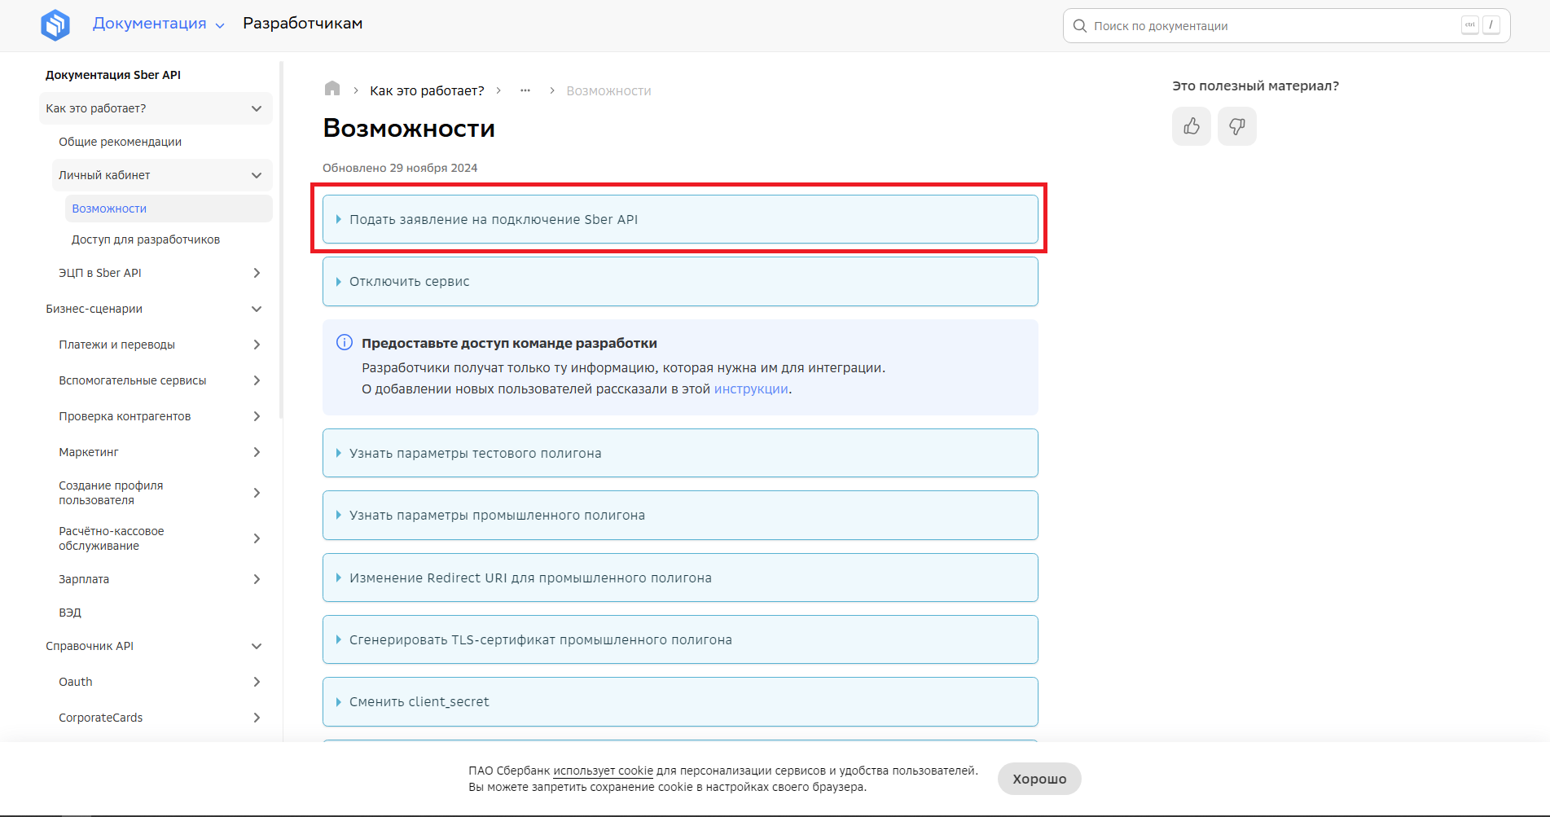Accept cookies with Хорошо button
The width and height of the screenshot is (1550, 817).
pyautogui.click(x=1039, y=779)
